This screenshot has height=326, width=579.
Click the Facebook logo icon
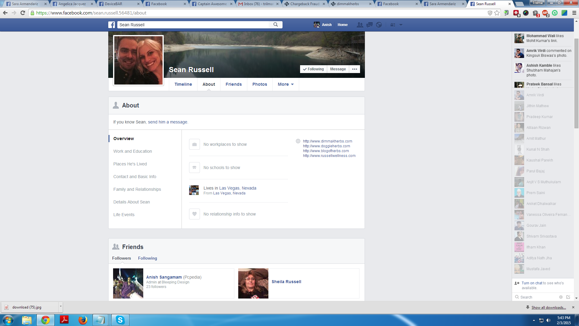point(112,25)
